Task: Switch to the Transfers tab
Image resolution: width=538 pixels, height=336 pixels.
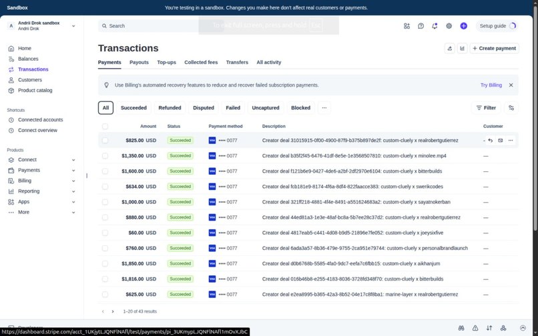Action: [237, 63]
